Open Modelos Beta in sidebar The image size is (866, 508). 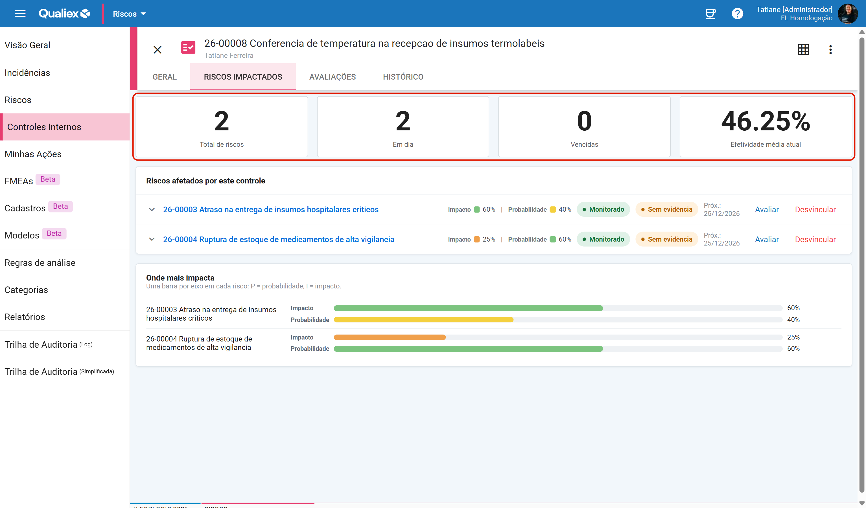point(65,235)
